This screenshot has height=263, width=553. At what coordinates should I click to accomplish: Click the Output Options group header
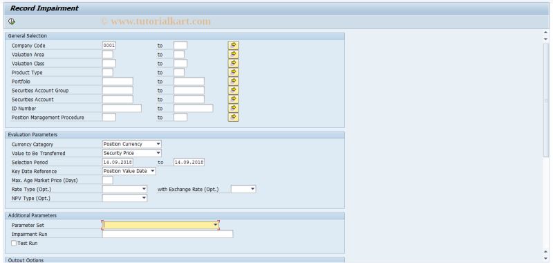(x=175, y=260)
